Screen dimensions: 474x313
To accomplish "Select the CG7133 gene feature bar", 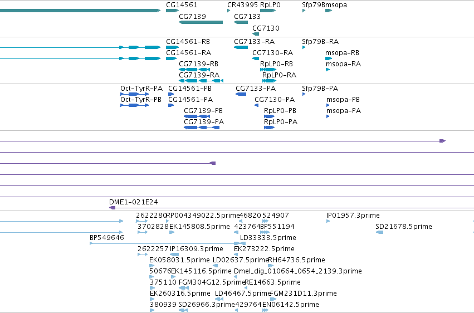I will click(x=241, y=22).
